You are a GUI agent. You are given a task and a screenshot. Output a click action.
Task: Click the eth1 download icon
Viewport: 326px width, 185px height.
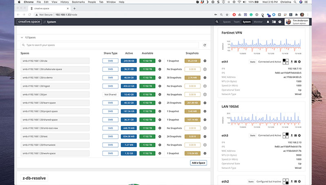(x=292, y=62)
